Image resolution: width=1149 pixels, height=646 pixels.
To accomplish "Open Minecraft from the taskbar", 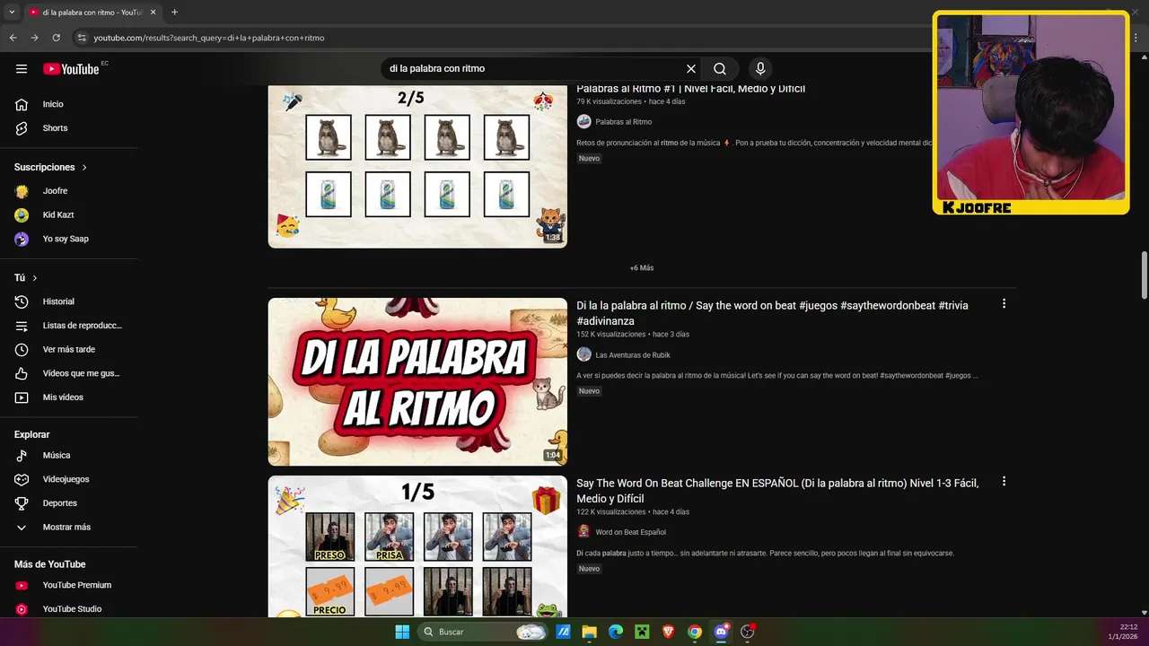I will click(x=642, y=632).
